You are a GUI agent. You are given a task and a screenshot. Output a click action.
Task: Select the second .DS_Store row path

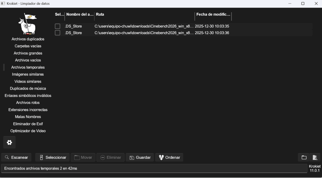click(144, 33)
